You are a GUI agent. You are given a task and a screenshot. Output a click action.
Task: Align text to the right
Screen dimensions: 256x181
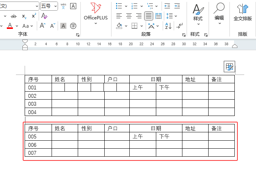pyautogui.click(x=139, y=16)
